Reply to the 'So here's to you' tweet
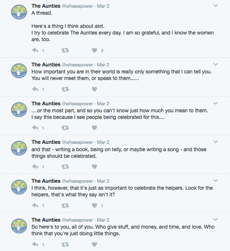230x251 pixels. click(36, 244)
